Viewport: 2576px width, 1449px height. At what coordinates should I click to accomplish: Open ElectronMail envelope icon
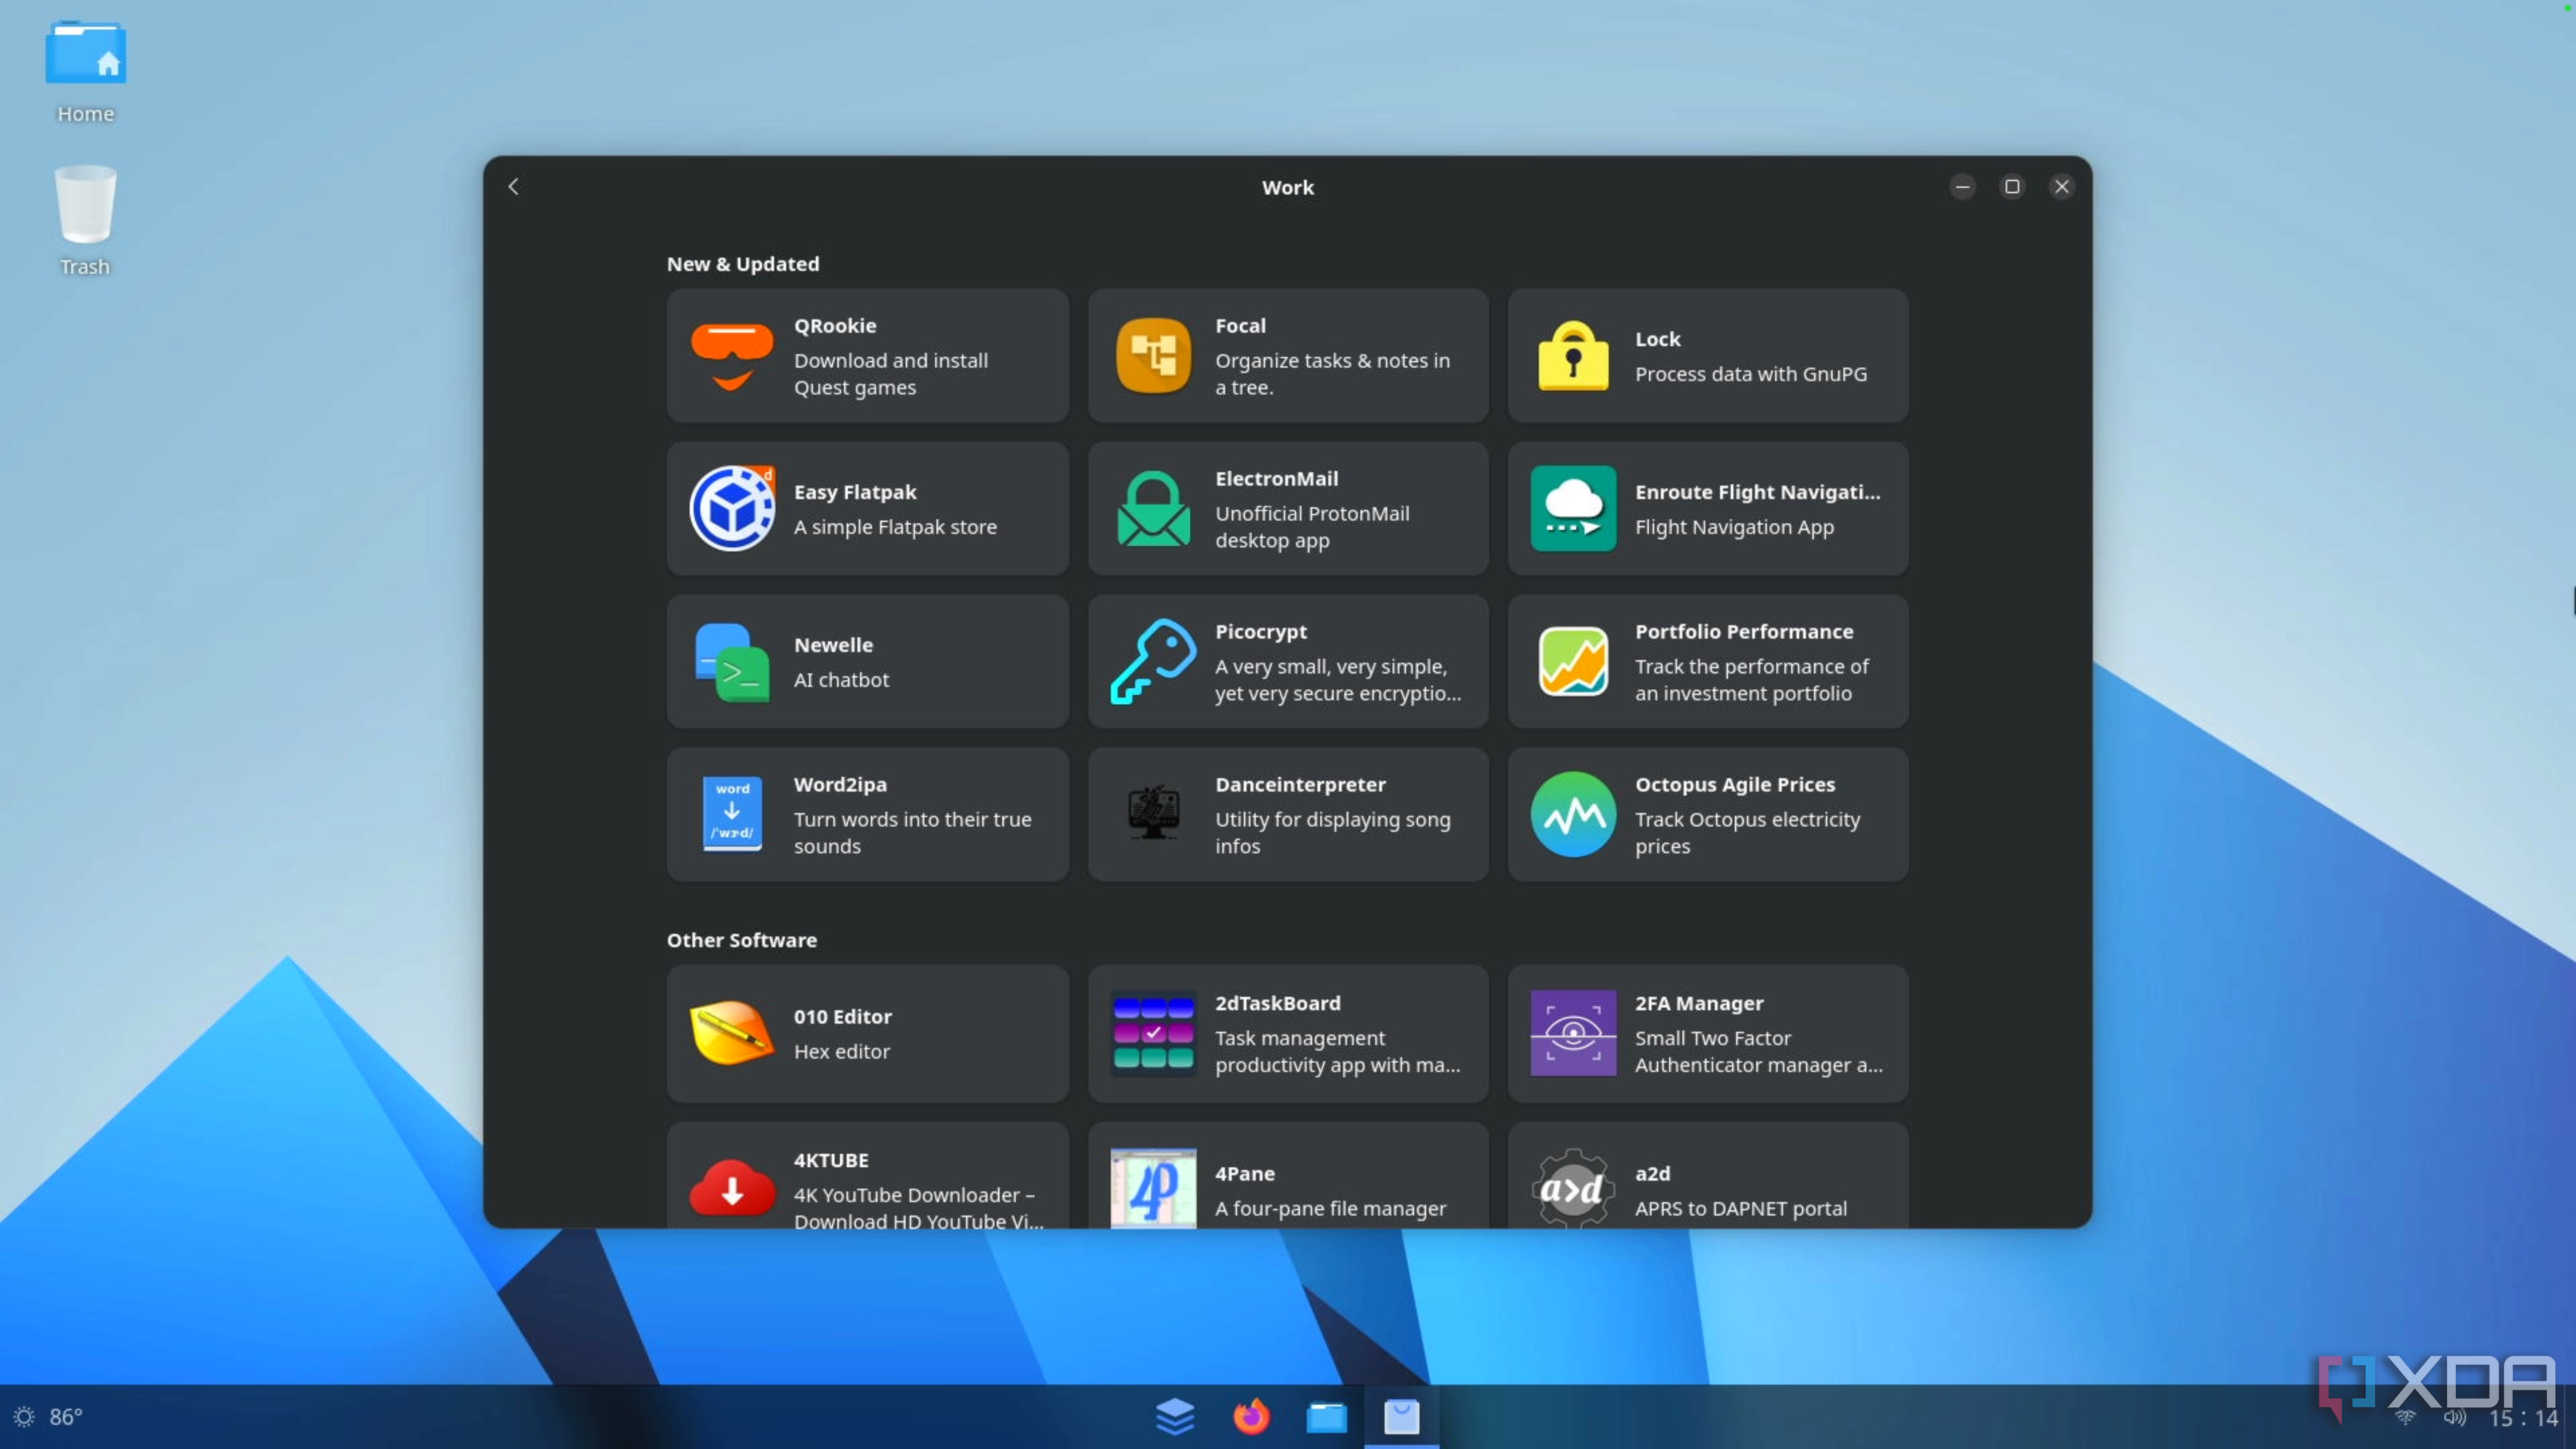(x=1153, y=508)
